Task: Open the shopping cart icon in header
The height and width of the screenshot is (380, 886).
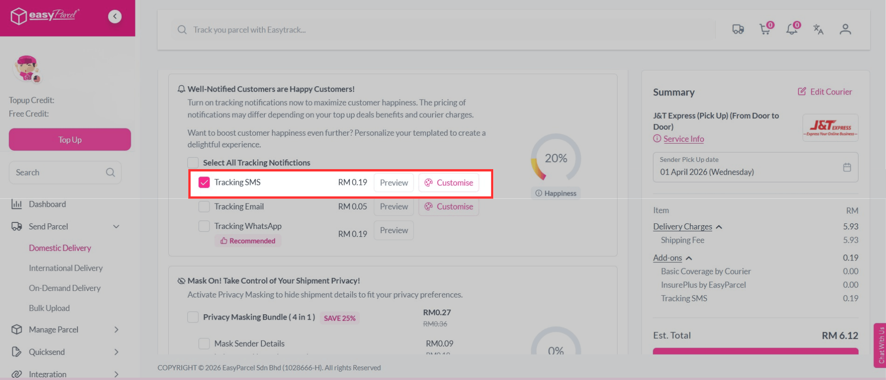Action: 765,29
